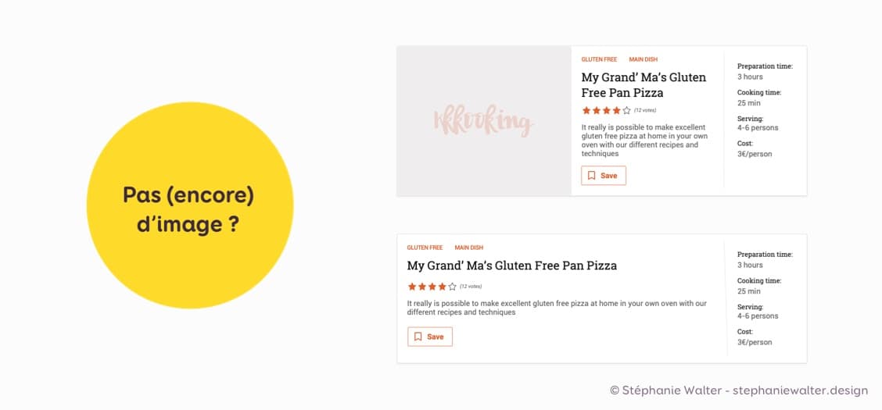882x410 pixels.
Task: Click the first star in the top card's rating
Action: pos(586,111)
